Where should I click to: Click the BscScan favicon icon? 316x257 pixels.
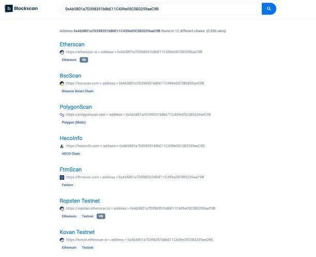(x=62, y=83)
